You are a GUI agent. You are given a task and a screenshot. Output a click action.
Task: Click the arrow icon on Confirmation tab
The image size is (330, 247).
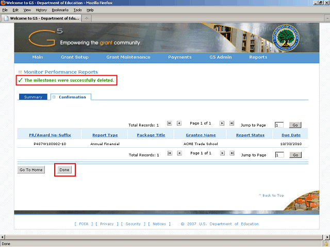pos(54,97)
